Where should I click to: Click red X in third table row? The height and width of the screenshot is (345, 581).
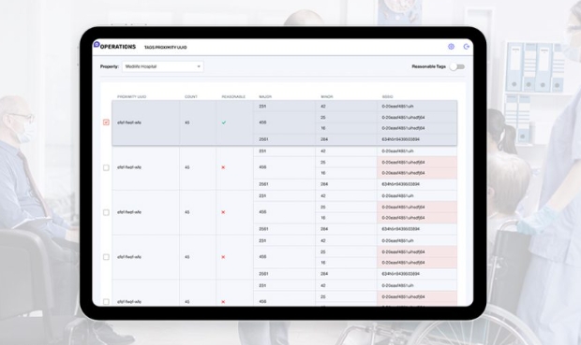pyautogui.click(x=223, y=212)
